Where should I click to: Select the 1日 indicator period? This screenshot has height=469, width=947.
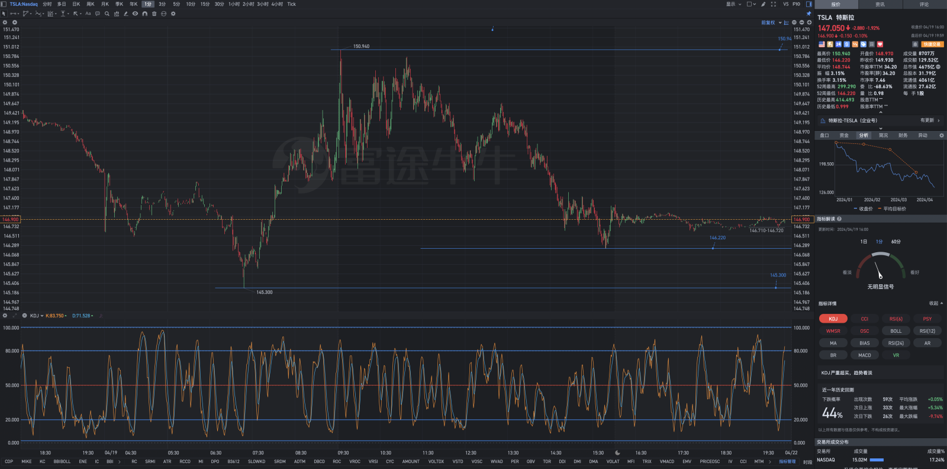click(x=864, y=242)
